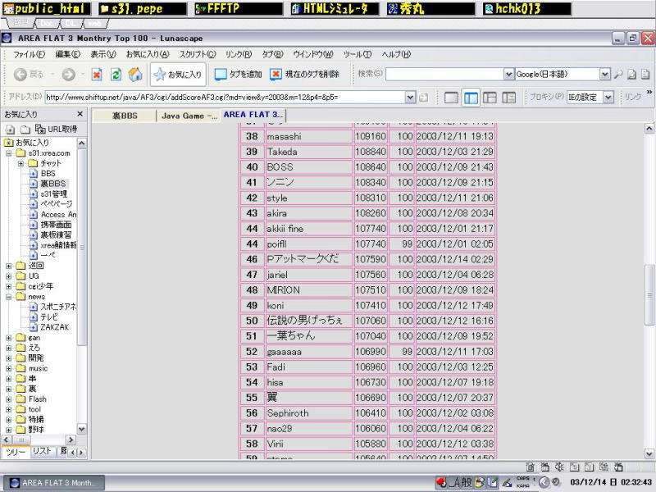Toggle the お気に入り favorites star button
The height and width of the screenshot is (492, 656).
tap(178, 75)
